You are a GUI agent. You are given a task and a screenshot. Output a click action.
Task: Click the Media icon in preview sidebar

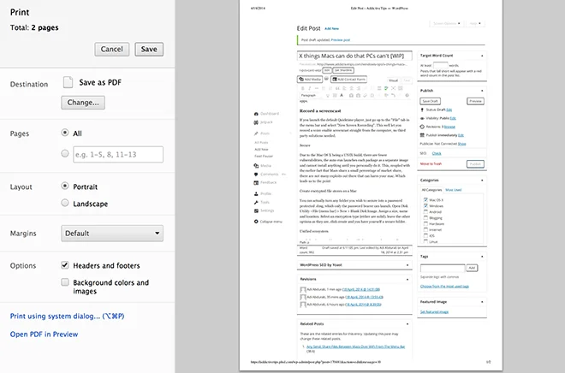coord(256,166)
